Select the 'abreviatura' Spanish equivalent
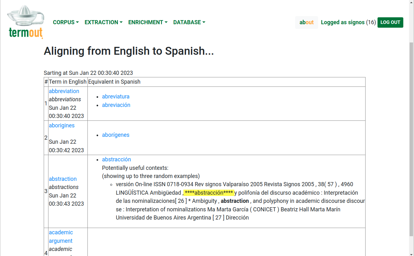This screenshot has height=256, width=414. (116, 97)
